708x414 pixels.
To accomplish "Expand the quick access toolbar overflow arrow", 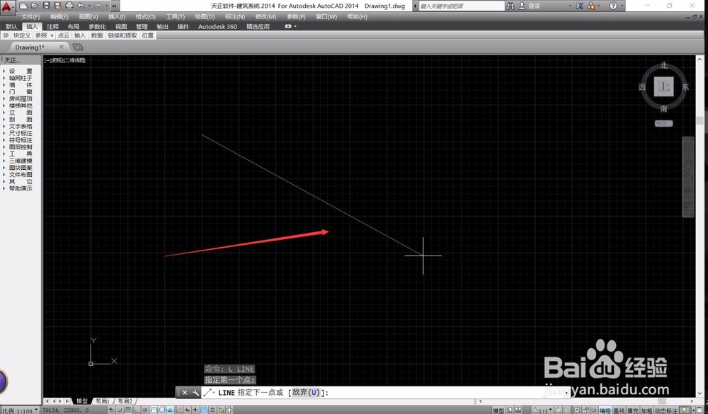I will [114, 6].
